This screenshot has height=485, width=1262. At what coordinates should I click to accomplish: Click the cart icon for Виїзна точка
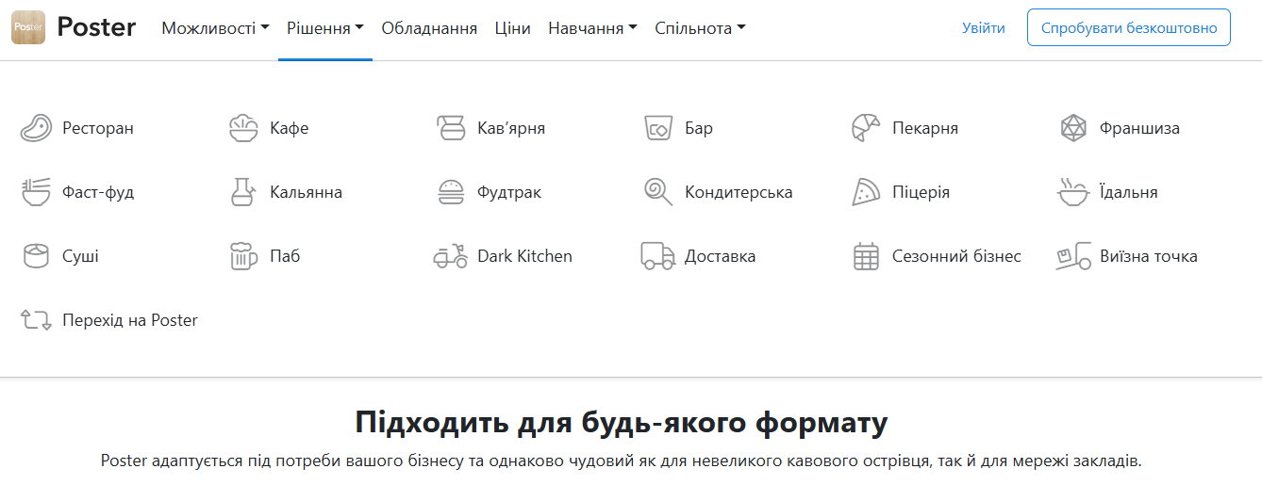click(1073, 256)
